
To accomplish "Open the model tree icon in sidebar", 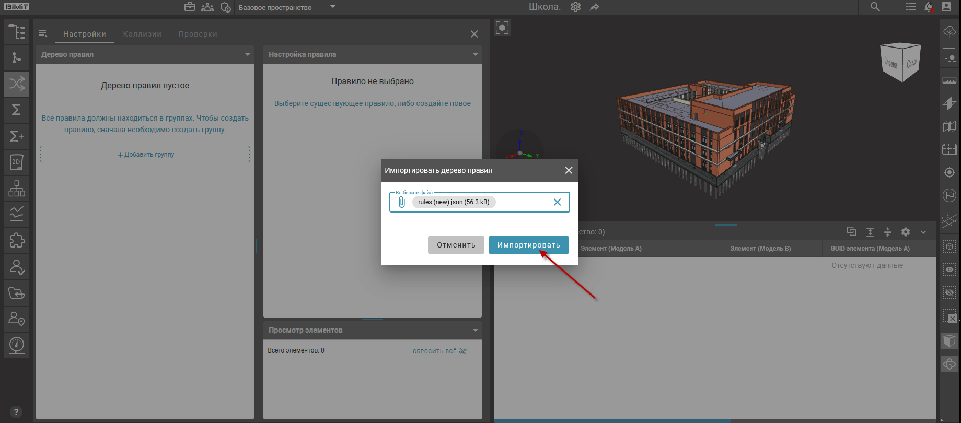I will pyautogui.click(x=17, y=32).
